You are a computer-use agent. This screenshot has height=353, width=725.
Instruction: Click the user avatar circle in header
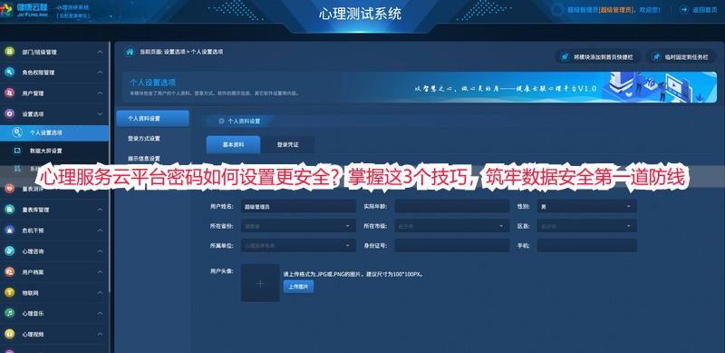[x=558, y=10]
